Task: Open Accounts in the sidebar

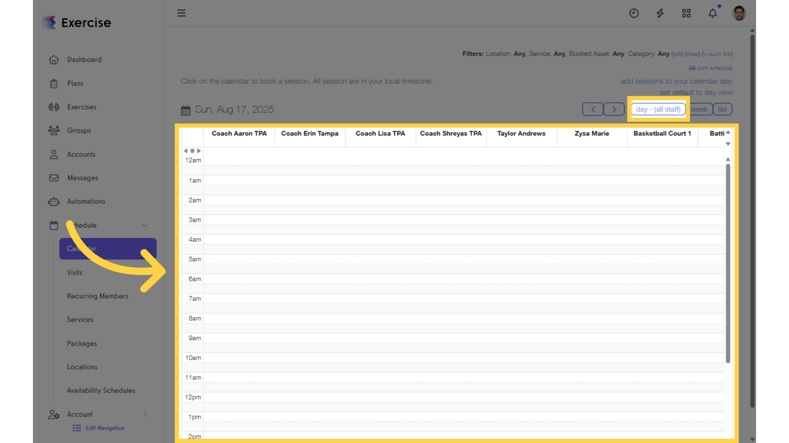Action: [81, 155]
